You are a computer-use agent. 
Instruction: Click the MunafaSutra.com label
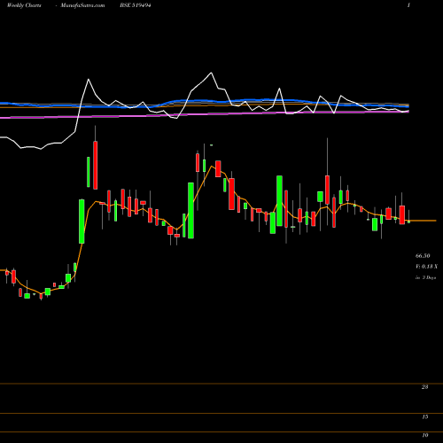(82, 5)
